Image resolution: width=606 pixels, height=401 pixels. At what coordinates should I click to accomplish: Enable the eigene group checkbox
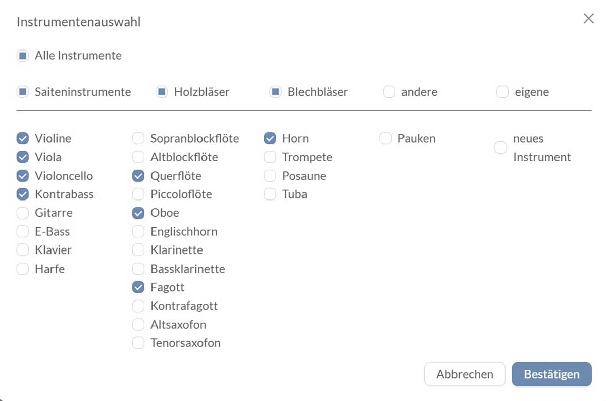click(502, 92)
